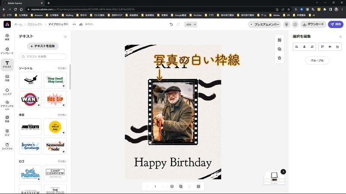Open the Library (ライブラリ) sidebar panel
Viewport: 346px width, 194px height.
pos(7,146)
